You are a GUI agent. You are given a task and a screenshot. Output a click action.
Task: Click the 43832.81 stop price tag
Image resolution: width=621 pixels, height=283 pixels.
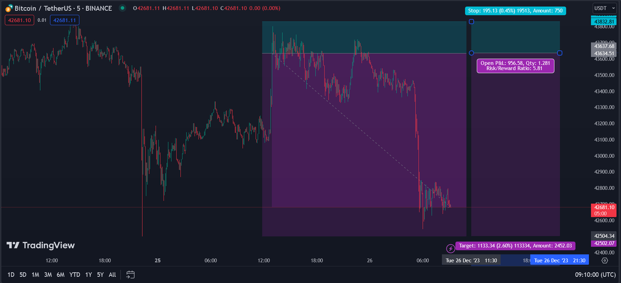pyautogui.click(x=604, y=21)
